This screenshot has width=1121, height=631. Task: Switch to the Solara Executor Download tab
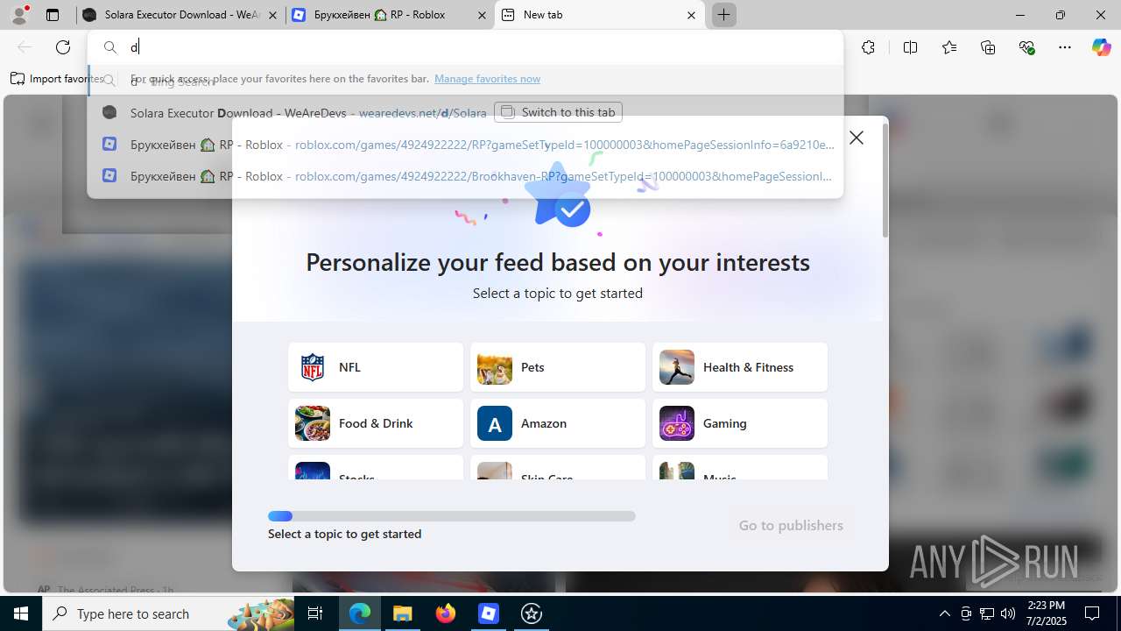180,15
